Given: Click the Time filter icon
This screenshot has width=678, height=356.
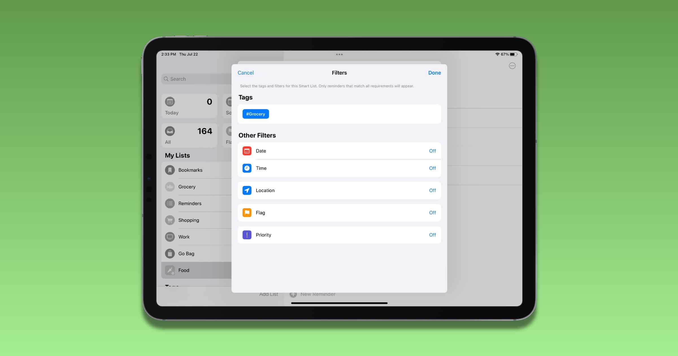Looking at the screenshot, I should coord(247,168).
